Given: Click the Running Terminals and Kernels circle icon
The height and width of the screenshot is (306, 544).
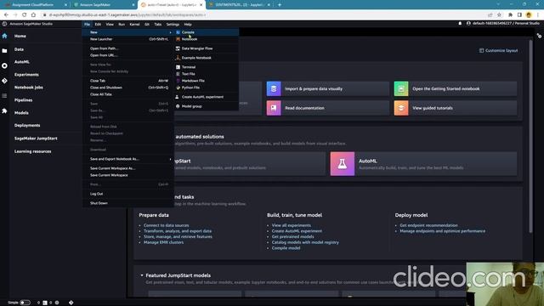Looking at the screenshot, I should coord(4,65).
